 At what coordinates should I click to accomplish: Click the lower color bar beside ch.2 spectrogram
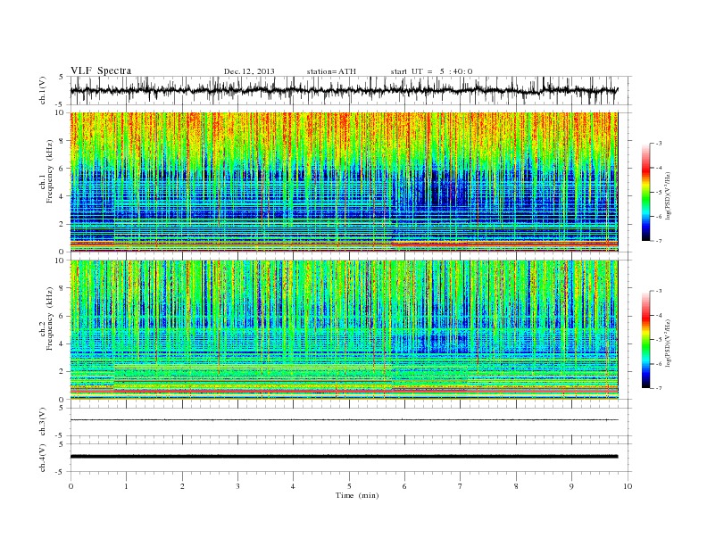(x=646, y=340)
